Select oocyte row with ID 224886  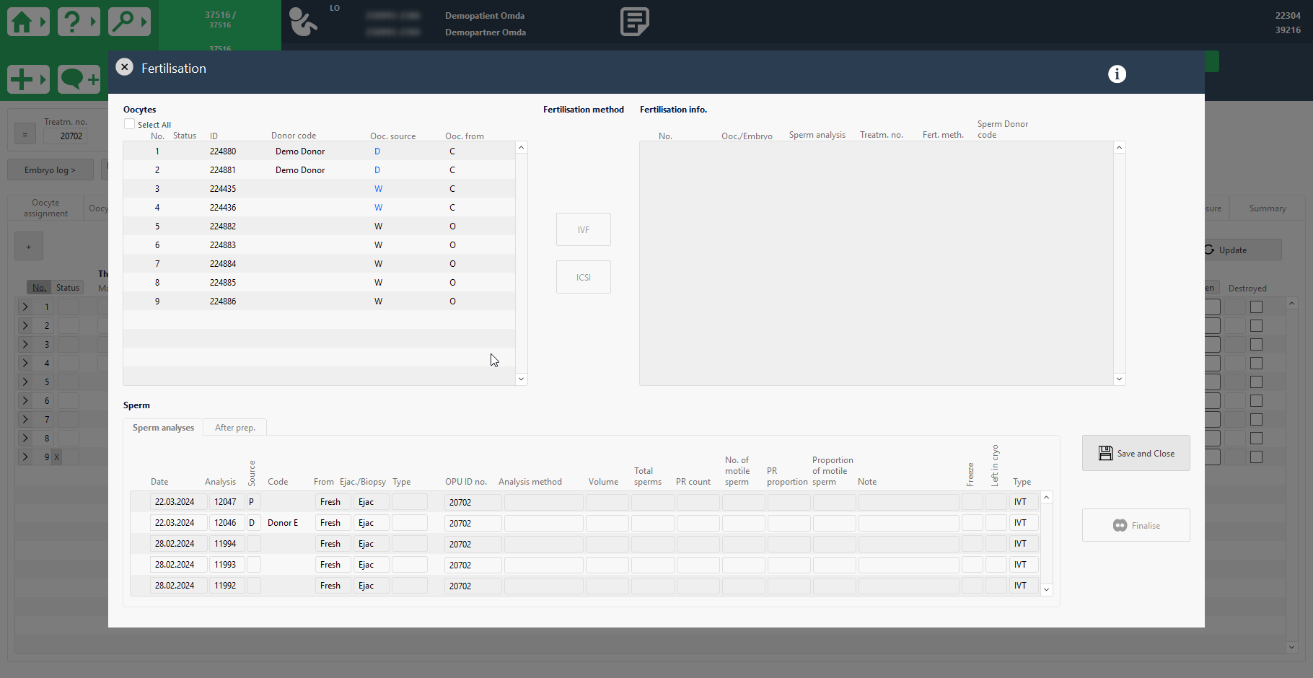(319, 301)
